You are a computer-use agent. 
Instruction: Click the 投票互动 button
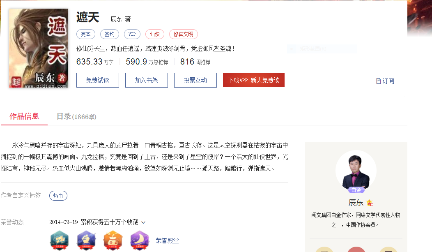pyautogui.click(x=195, y=80)
